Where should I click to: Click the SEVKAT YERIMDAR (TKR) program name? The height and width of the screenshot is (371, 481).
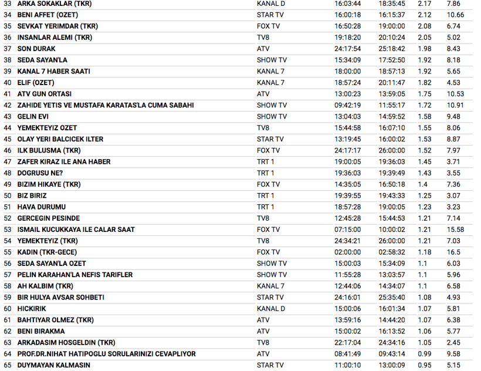pyautogui.click(x=57, y=26)
